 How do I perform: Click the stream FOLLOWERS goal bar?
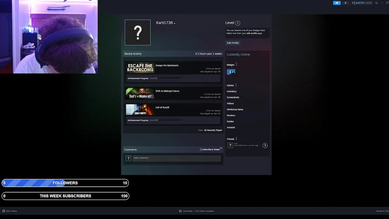tap(65, 183)
